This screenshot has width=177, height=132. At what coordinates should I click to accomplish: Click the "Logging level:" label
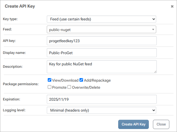tap(14, 110)
